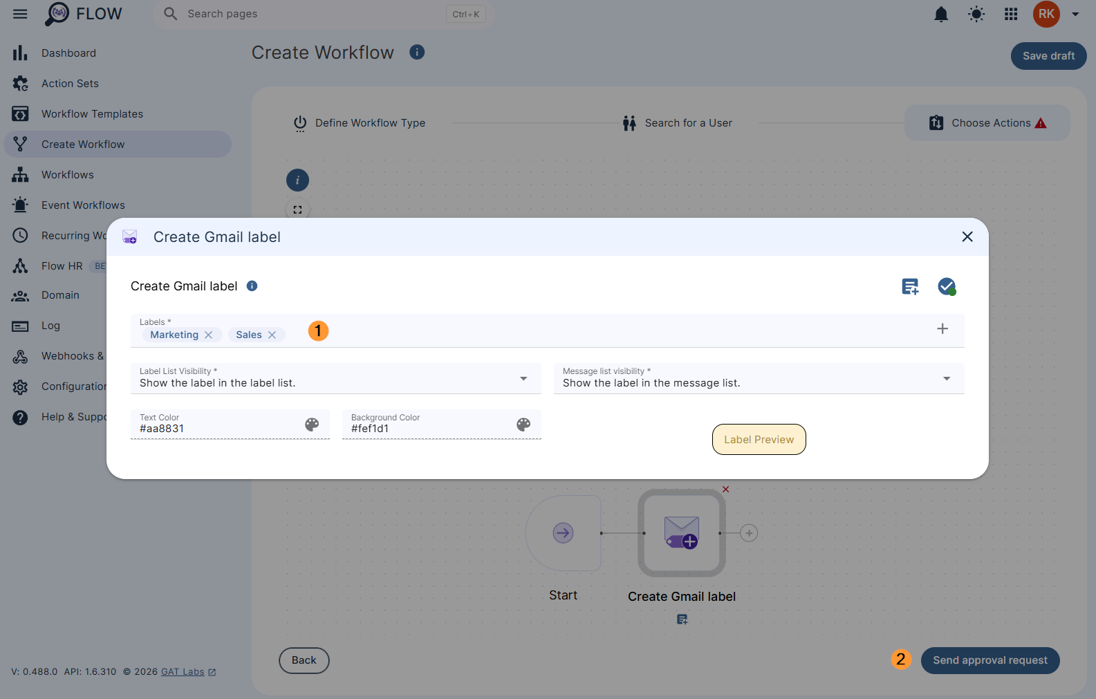
Task: Open the notifications bell
Action: coord(941,14)
